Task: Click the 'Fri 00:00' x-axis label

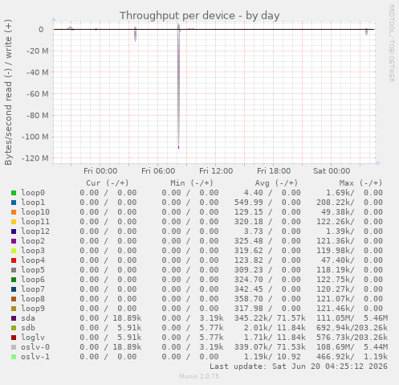Action: point(100,171)
